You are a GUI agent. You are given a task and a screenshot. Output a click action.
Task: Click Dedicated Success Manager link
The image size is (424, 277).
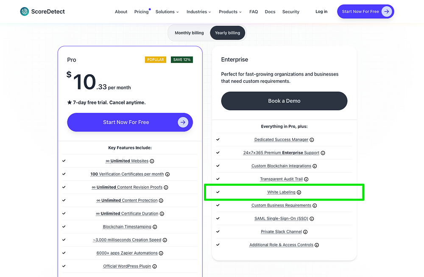coord(281,140)
